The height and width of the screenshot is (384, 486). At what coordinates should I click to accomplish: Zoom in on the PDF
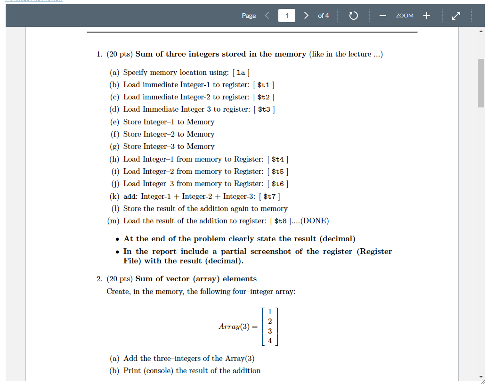(426, 15)
